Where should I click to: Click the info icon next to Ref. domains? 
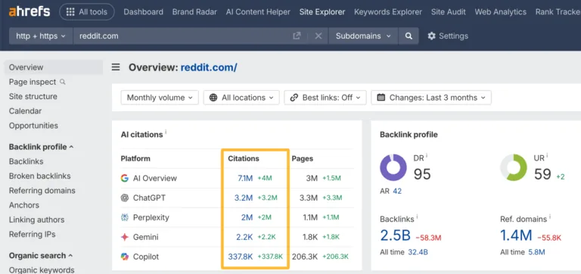click(550, 216)
